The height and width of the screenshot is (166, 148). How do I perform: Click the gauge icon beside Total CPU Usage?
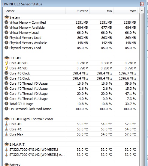7,103
